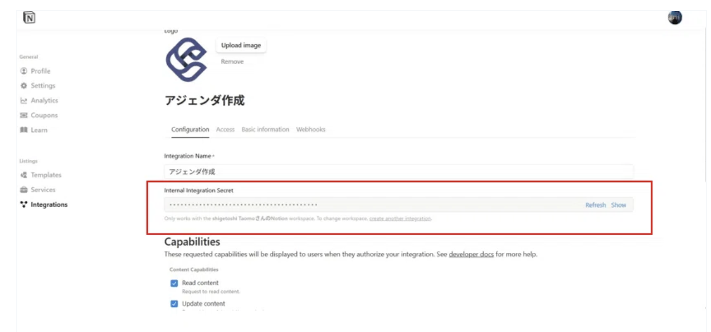Open the Services briefcase icon
Screen dimensions: 711x332
coord(23,190)
